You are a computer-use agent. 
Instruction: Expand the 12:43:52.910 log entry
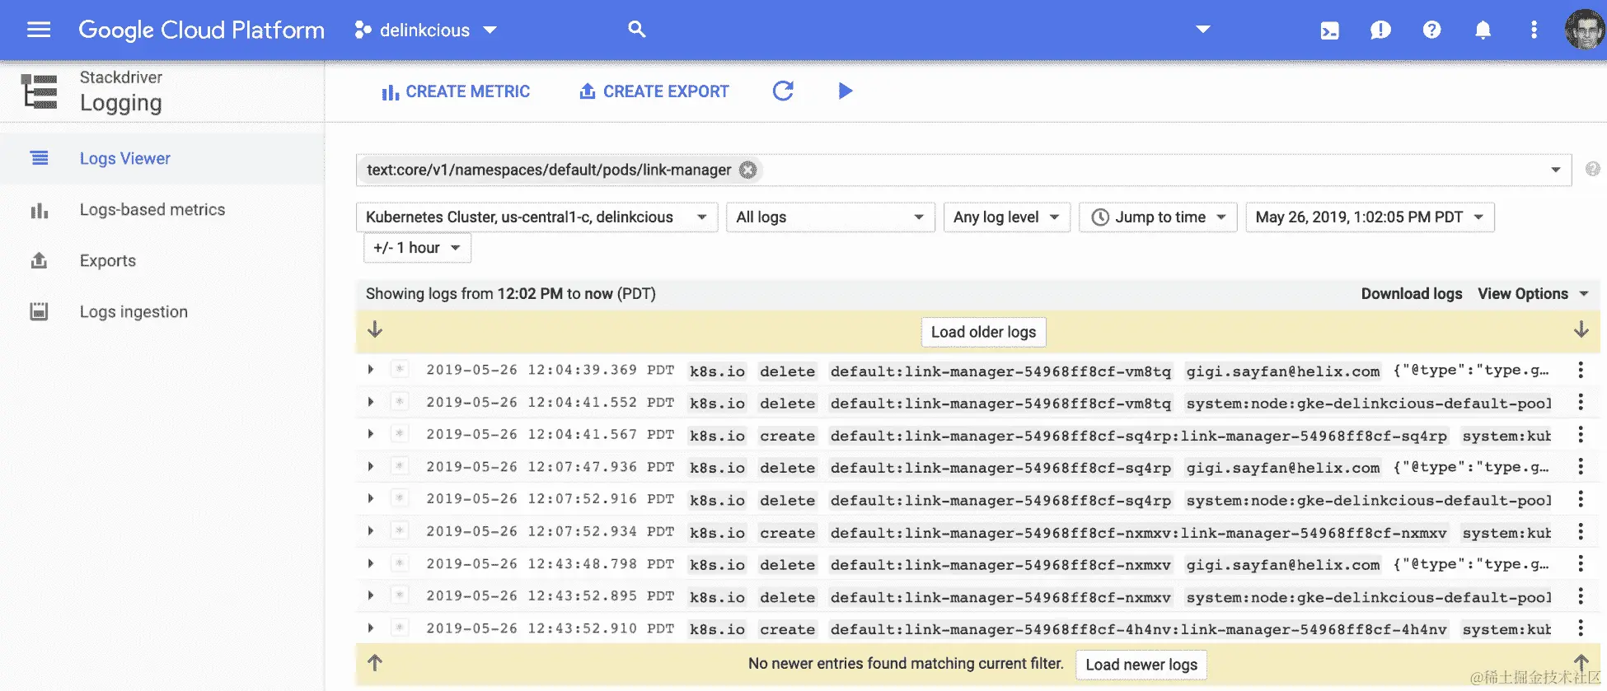tap(371, 628)
